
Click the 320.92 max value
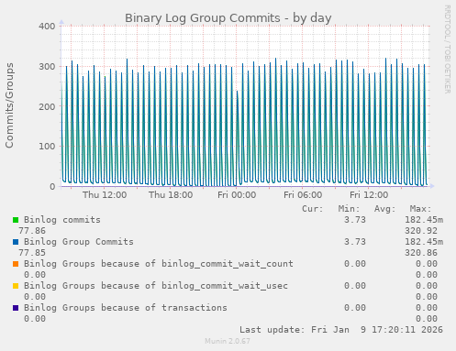point(421,231)
